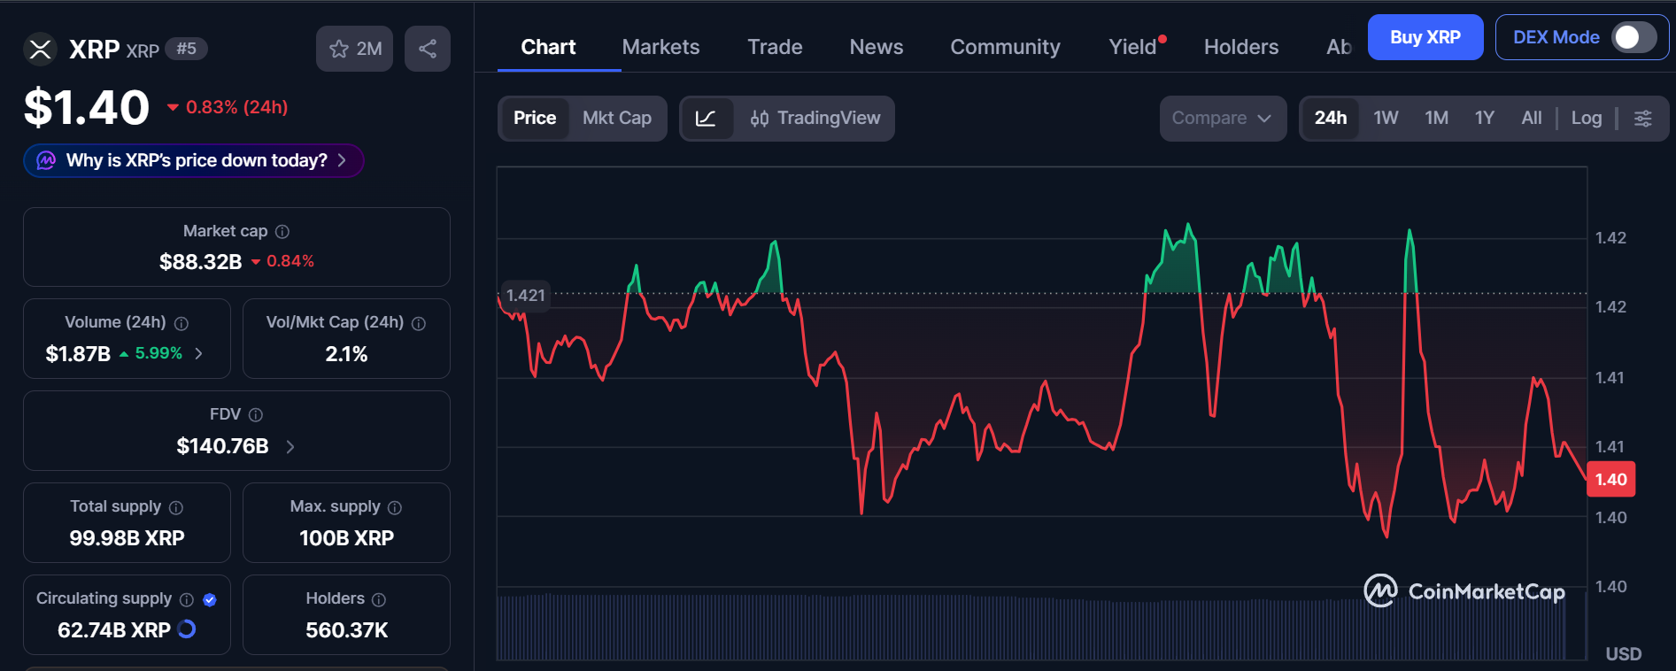The image size is (1676, 671).
Task: Click the circulating supply progress ring icon
Action: 187,629
